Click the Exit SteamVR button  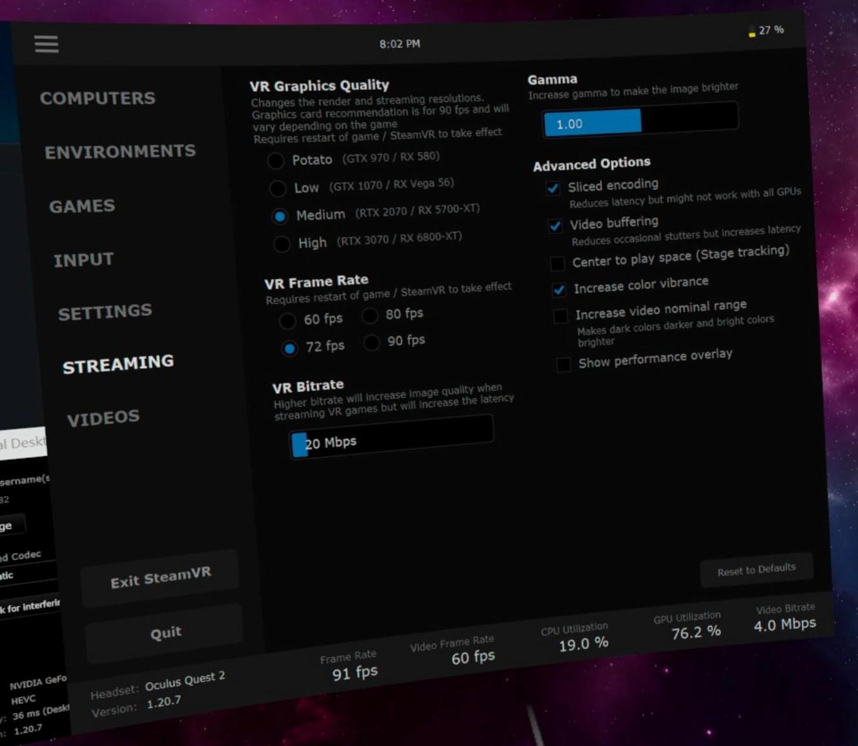point(160,577)
